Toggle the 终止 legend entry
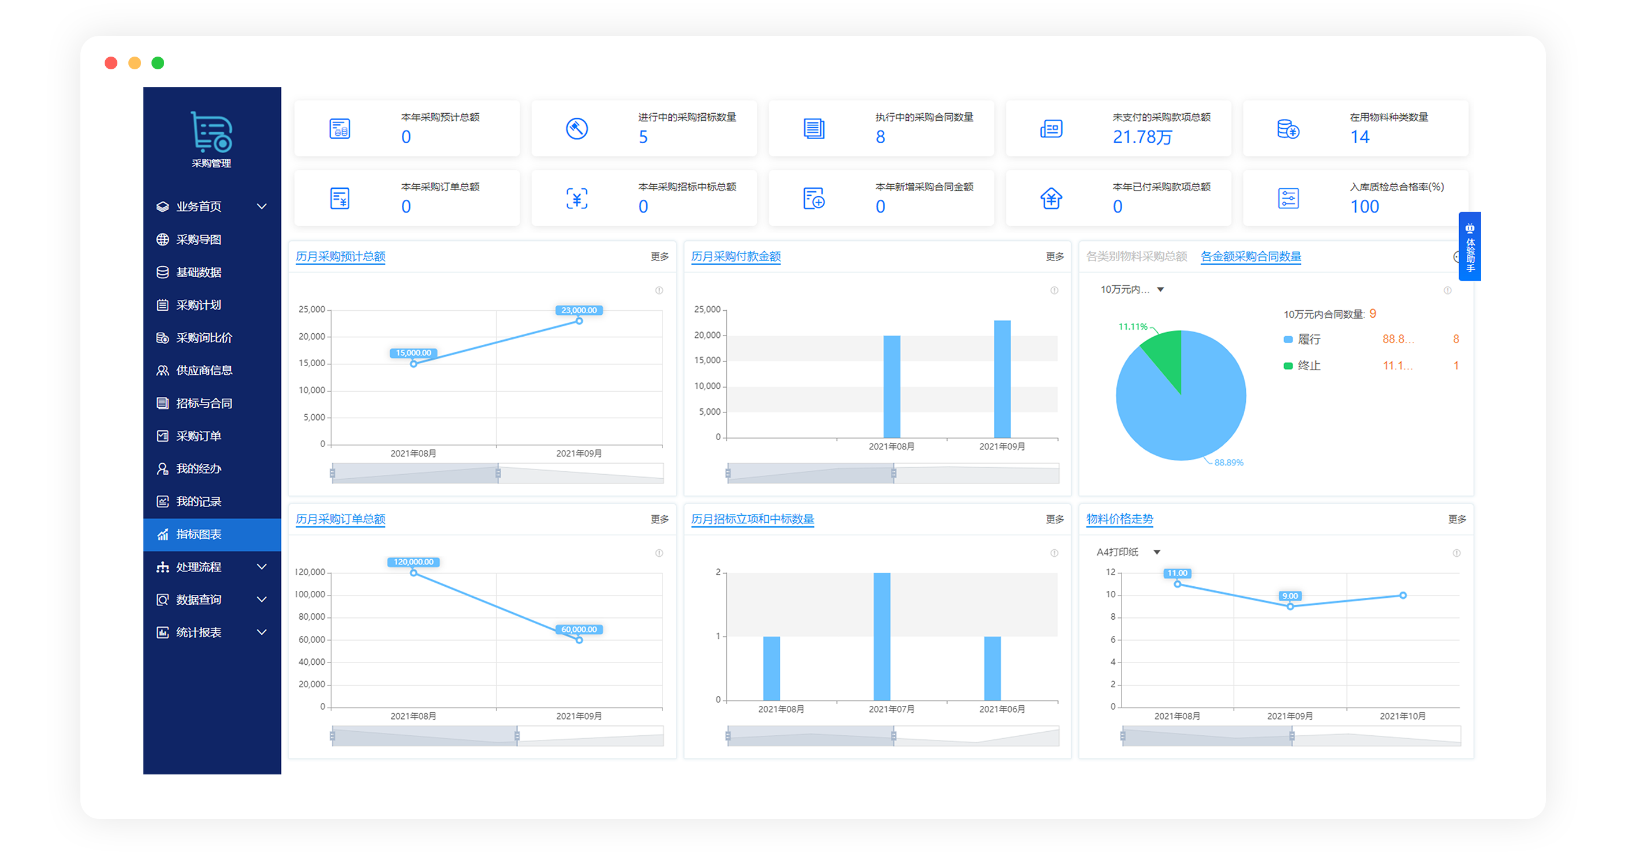The height and width of the screenshot is (860, 1628). [1308, 366]
